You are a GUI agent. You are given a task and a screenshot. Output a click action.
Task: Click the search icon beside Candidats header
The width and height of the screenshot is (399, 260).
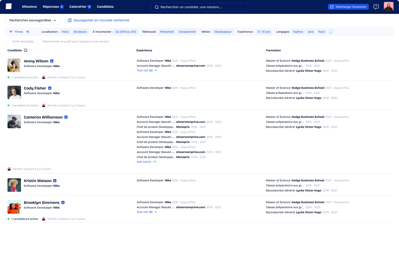(x=26, y=50)
